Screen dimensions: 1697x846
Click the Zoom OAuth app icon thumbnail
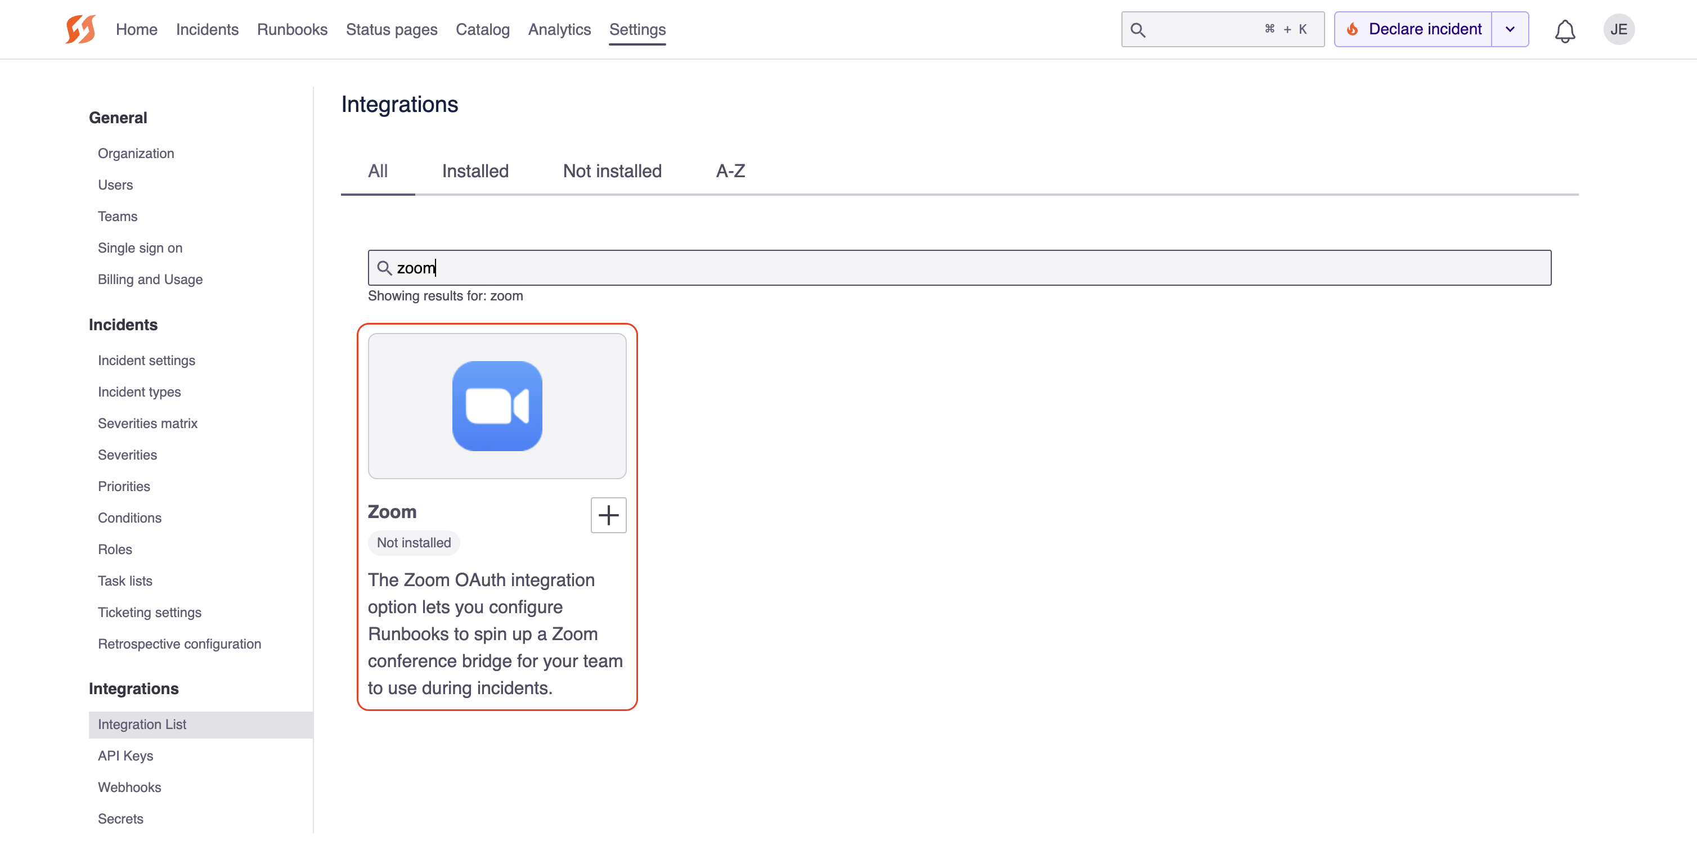497,407
